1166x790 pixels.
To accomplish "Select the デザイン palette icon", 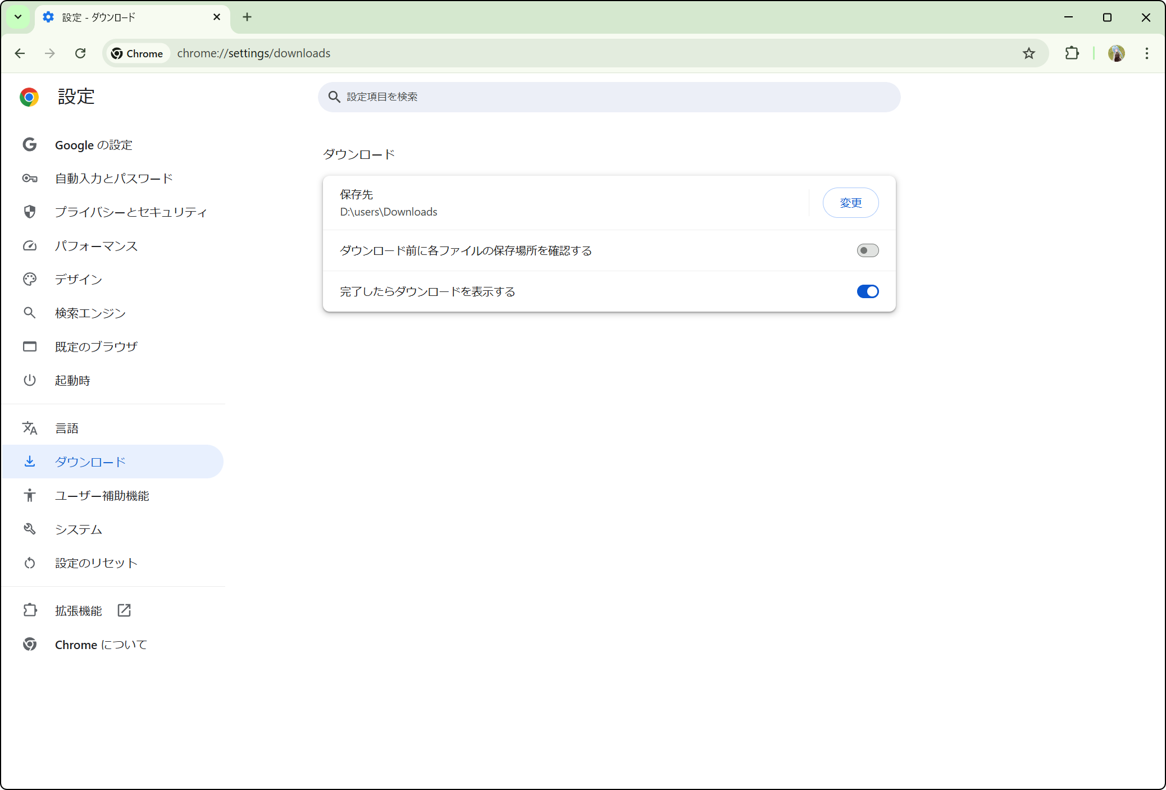I will click(30, 279).
